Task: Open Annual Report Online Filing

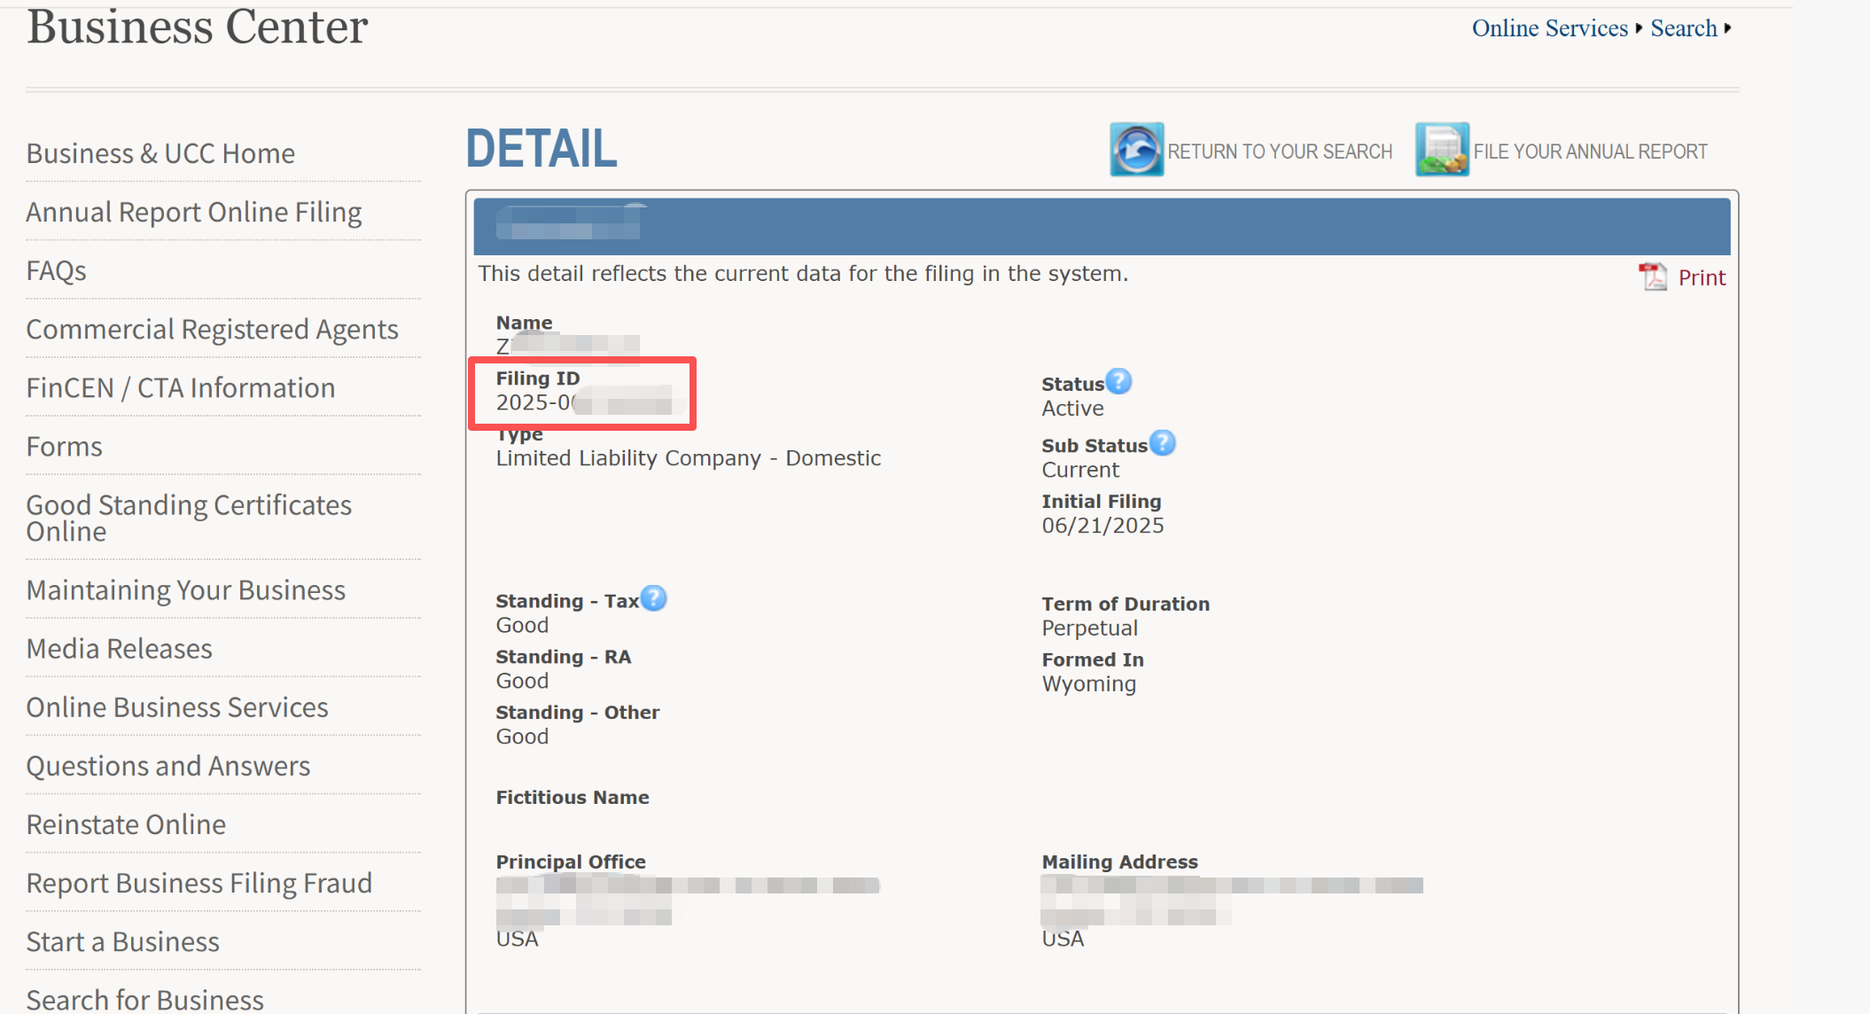Action: 194,212
